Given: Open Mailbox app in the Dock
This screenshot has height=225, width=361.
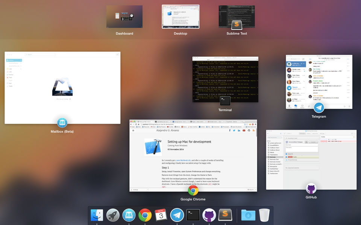Looking at the screenshot, I should [x=129, y=215].
